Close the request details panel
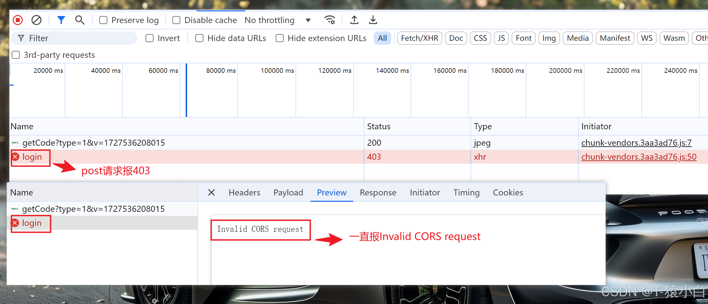Screen dimensions: 708x304 click(211, 192)
